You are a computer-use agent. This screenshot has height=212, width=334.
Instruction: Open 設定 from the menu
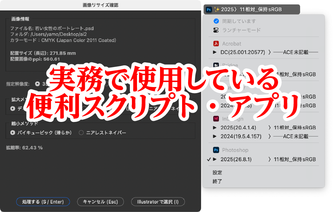(x=217, y=172)
